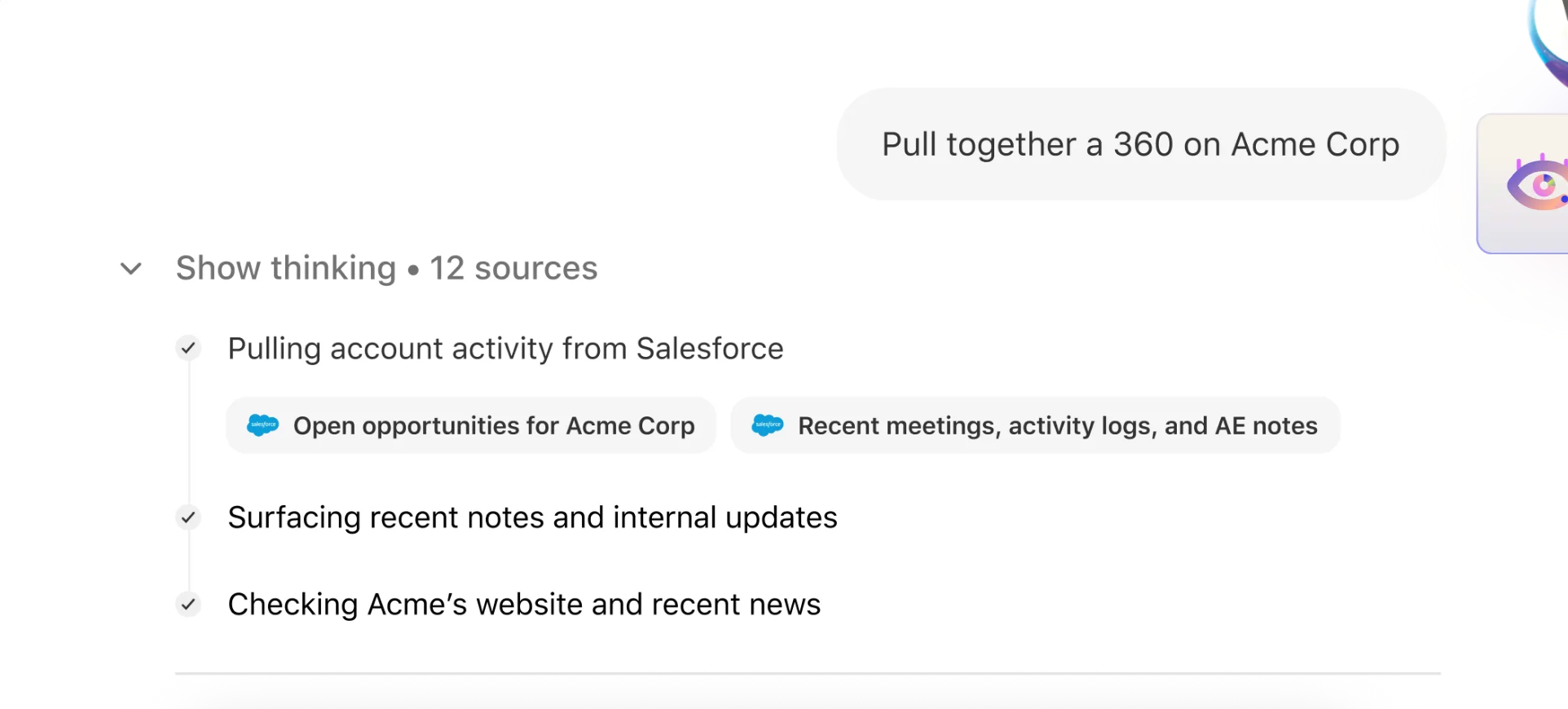The width and height of the screenshot is (1568, 709).
Task: Expand Surfacing recent notes and internal updates
Action: click(x=532, y=517)
